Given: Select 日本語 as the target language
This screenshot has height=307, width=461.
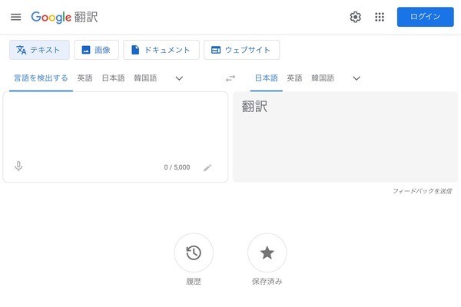Looking at the screenshot, I should coord(267,78).
